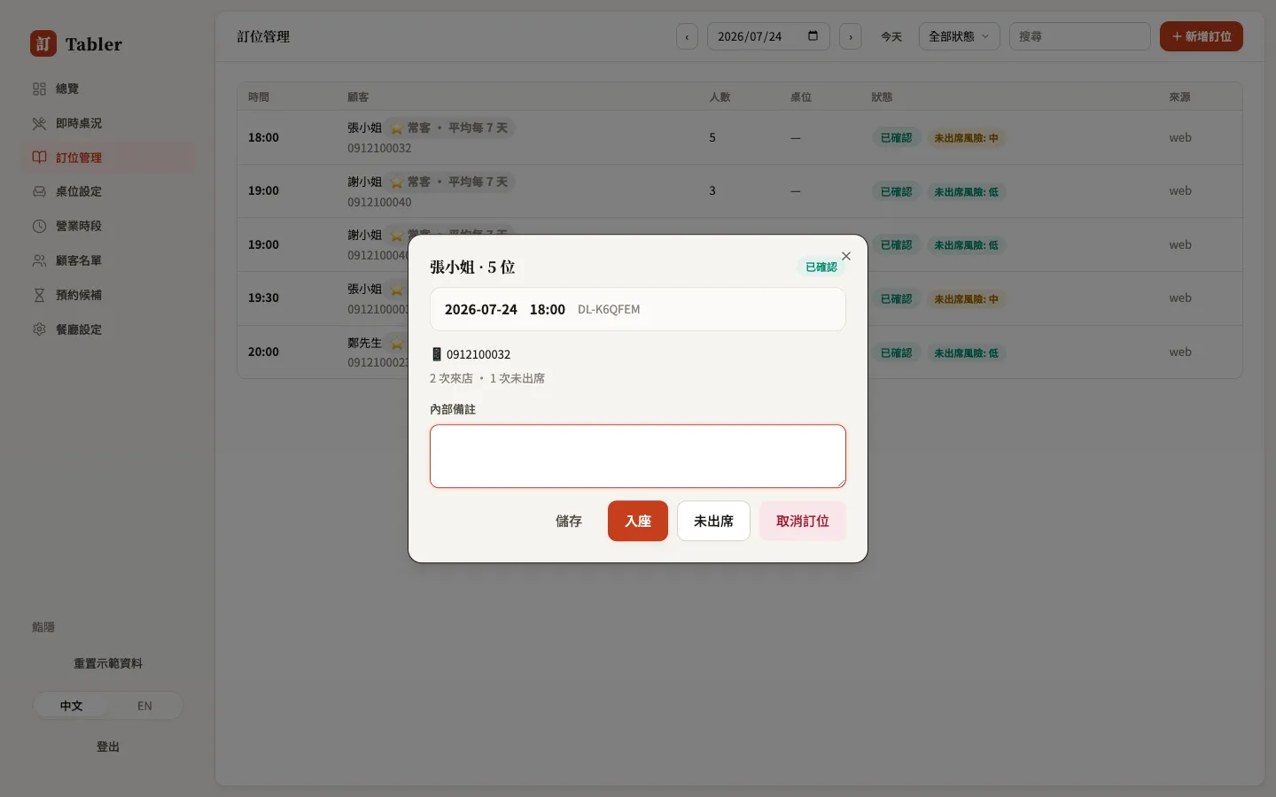Click the 訂位管理 book icon
The image size is (1276, 797).
39,158
